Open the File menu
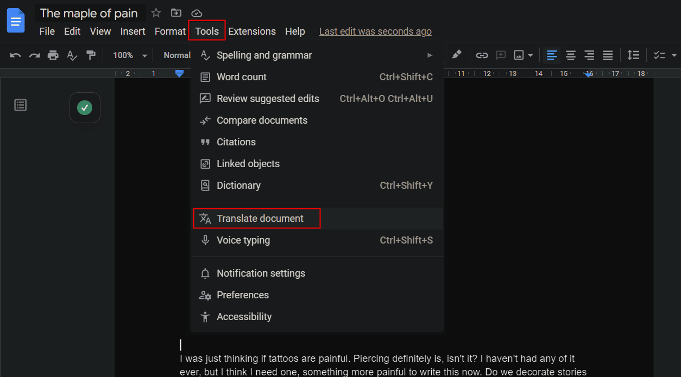Viewport: 681px width, 377px height. point(47,31)
